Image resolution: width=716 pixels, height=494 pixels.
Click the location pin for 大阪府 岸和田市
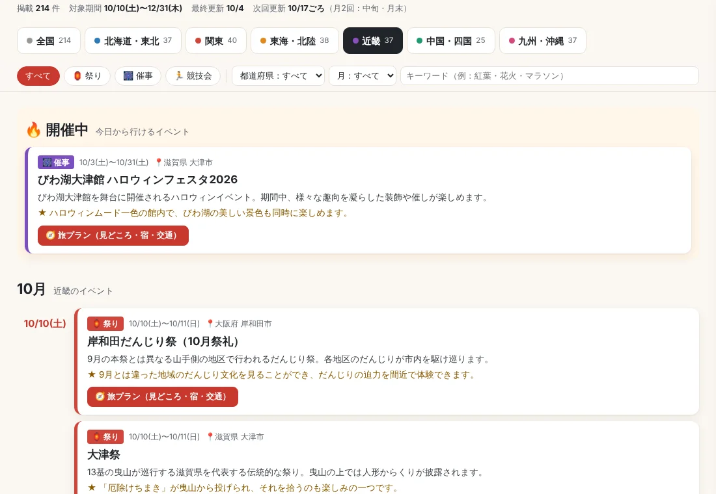coord(210,324)
